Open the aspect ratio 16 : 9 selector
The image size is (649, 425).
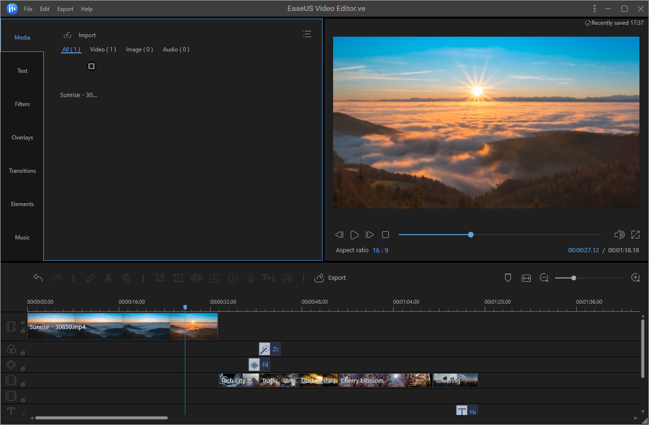[x=380, y=250]
